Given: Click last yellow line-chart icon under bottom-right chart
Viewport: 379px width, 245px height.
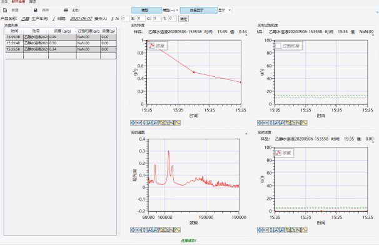Looking at the screenshot, I should pos(305,230).
